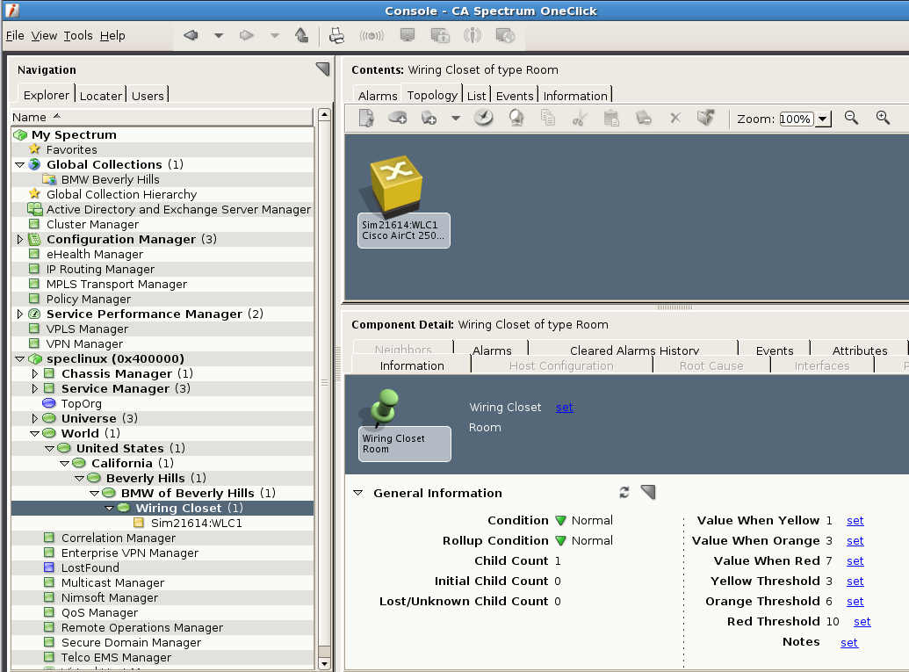
Task: Collapse the speclinux (0x400000) node
Action: tap(19, 359)
